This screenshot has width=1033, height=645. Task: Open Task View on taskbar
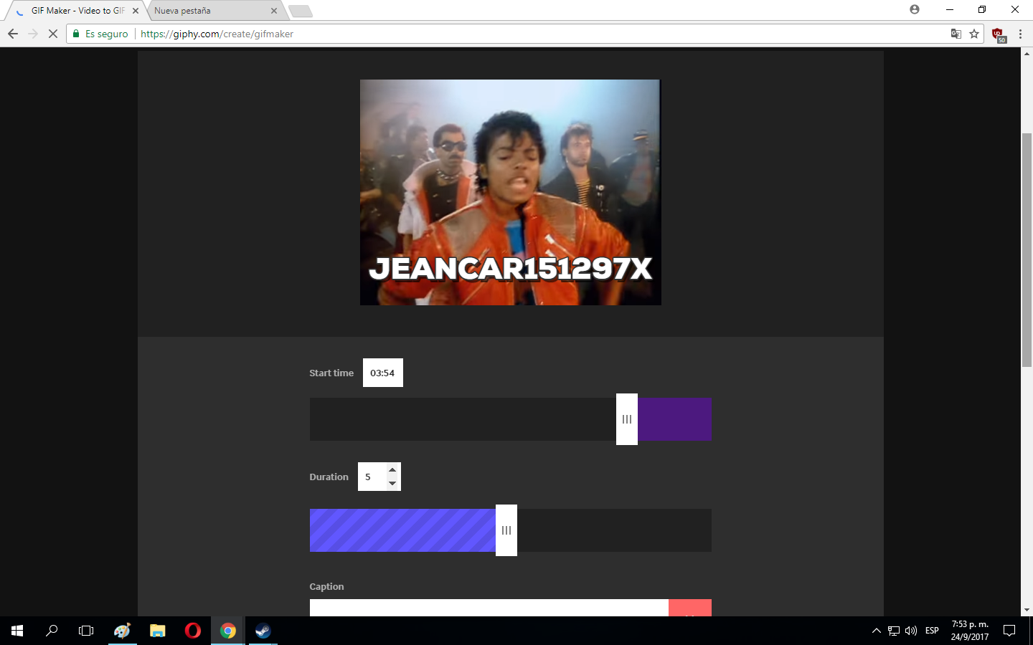(86, 631)
